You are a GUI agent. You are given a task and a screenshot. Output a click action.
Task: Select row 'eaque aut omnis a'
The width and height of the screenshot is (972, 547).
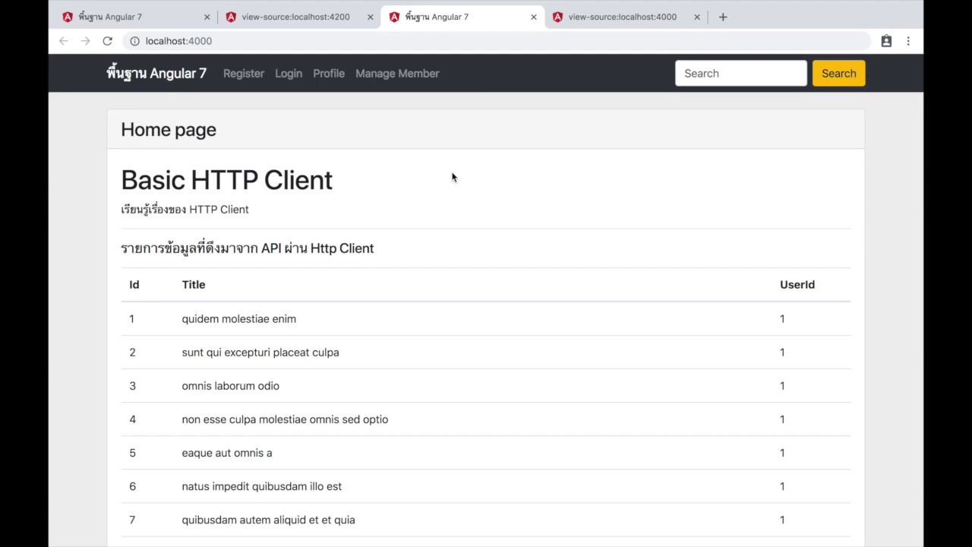pos(485,453)
